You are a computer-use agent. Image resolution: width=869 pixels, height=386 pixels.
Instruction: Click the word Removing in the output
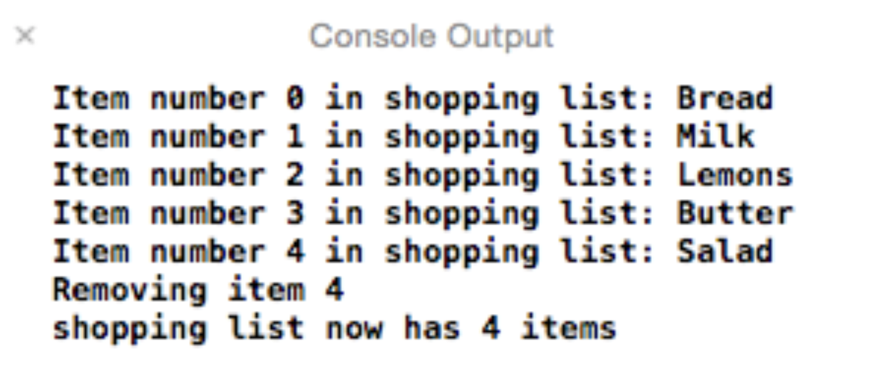130,291
